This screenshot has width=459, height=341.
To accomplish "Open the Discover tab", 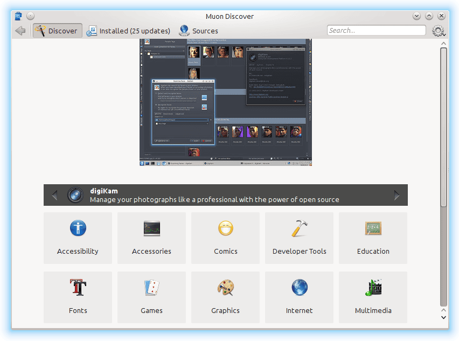I will (x=57, y=31).
